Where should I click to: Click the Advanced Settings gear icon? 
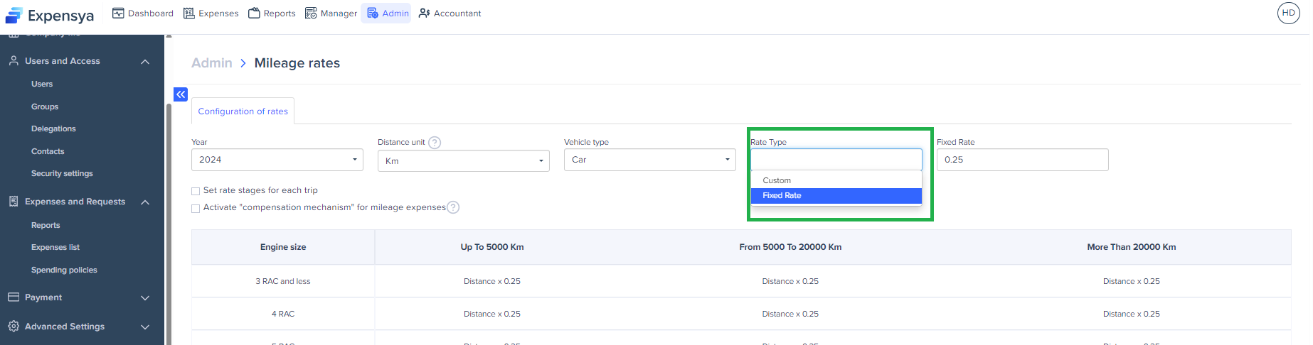click(x=14, y=327)
